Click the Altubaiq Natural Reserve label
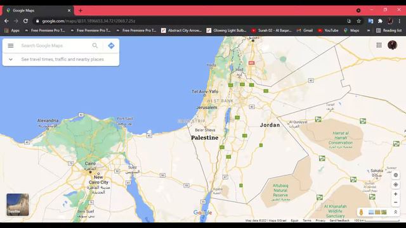 pos(280,190)
